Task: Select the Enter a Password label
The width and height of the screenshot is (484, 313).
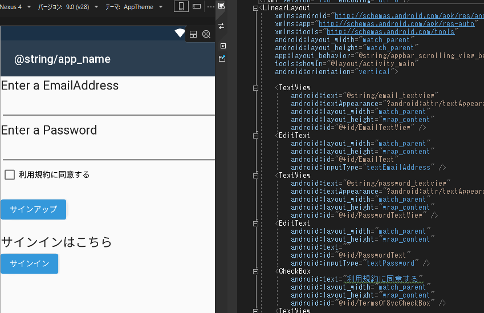Action: tap(49, 130)
